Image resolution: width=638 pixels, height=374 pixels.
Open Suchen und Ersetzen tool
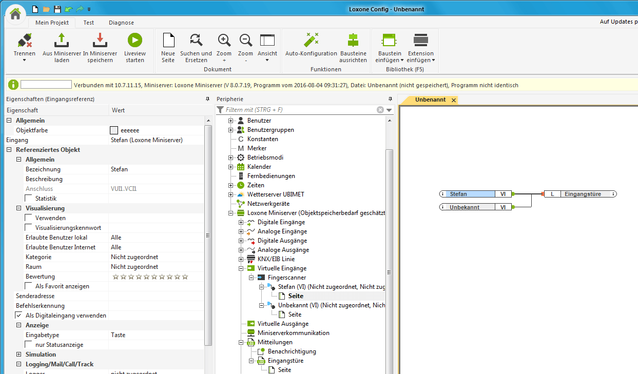[x=196, y=41]
